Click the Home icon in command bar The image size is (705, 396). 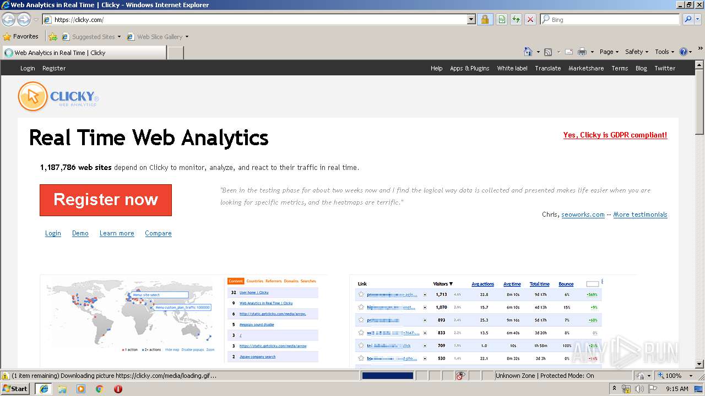pyautogui.click(x=528, y=52)
